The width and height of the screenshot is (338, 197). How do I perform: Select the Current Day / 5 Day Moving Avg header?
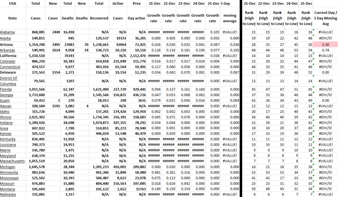tap(326, 18)
